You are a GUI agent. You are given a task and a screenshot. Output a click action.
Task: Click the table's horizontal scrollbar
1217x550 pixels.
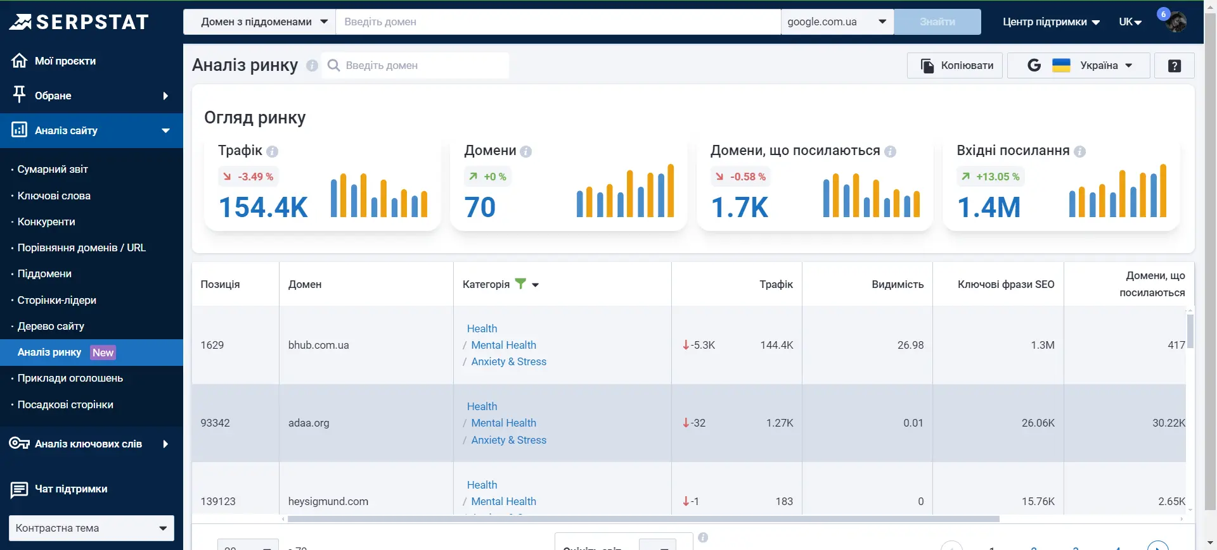tap(643, 519)
